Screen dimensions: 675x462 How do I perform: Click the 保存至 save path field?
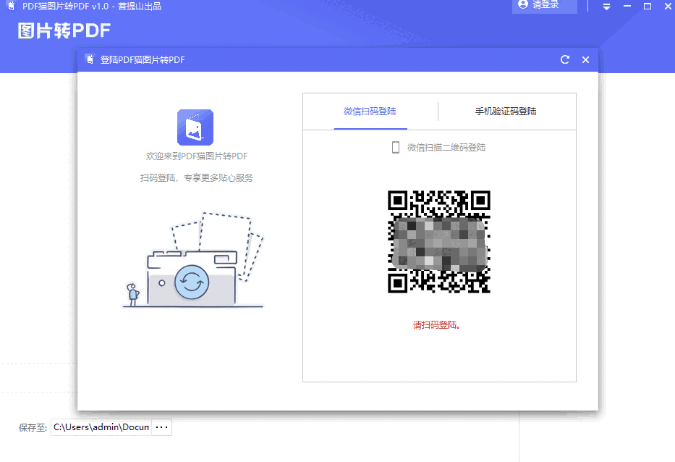101,427
